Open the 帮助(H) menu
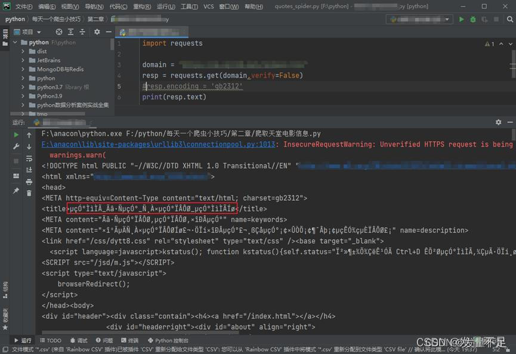The width and height of the screenshot is (516, 354). (x=254, y=6)
